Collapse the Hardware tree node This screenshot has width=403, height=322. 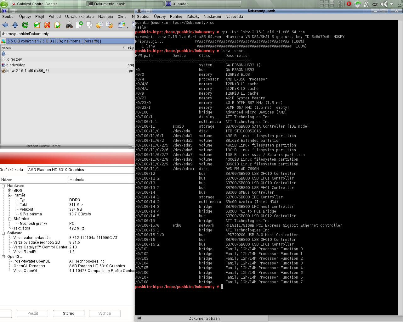3,186
